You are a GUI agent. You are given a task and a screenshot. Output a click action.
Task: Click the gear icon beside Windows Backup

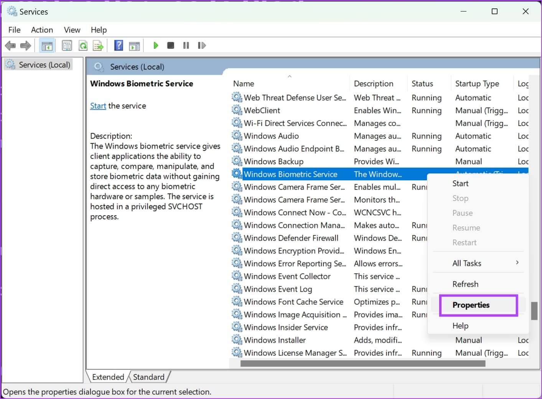(x=237, y=161)
